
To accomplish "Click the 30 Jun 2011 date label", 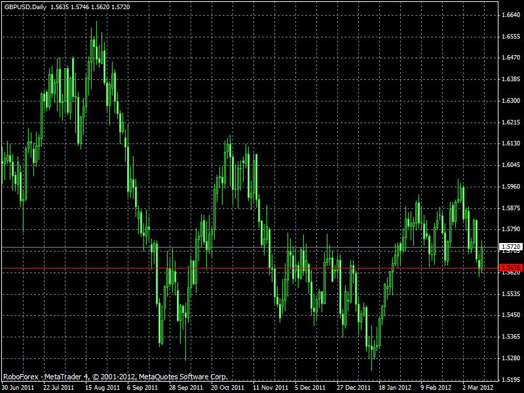I will (x=18, y=388).
